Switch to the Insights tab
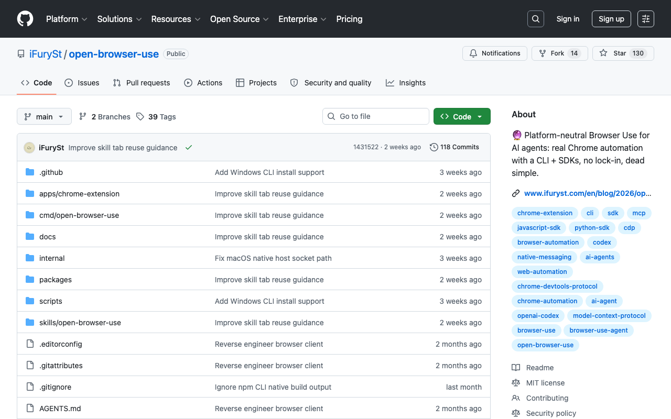Viewport: 671px width, 419px height. click(406, 83)
